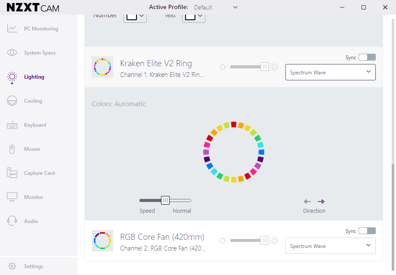Set direction to left arrow
396x275 pixels.
pyautogui.click(x=307, y=202)
